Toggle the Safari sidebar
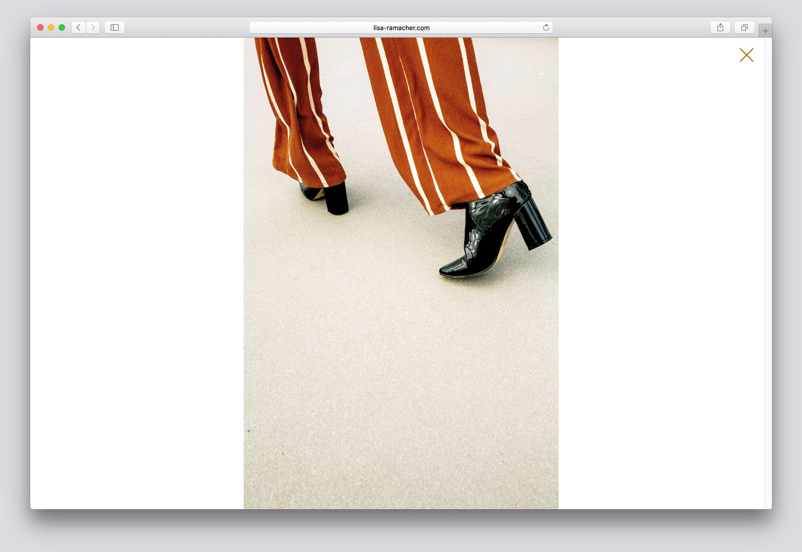The height and width of the screenshot is (552, 802). pos(115,28)
